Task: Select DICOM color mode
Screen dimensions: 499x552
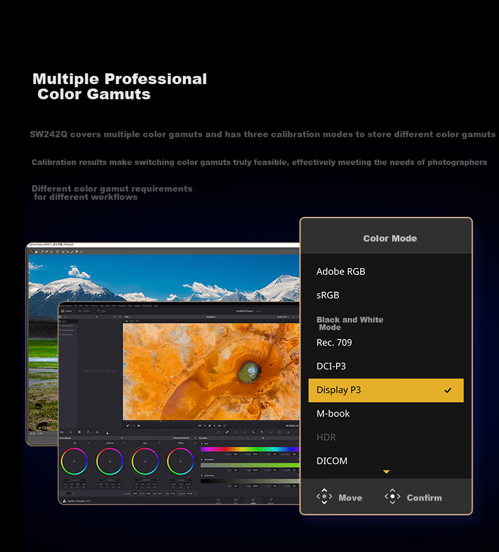Action: coord(332,461)
